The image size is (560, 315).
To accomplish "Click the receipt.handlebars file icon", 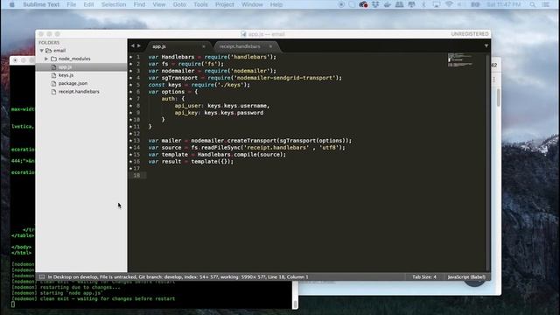I will point(54,92).
